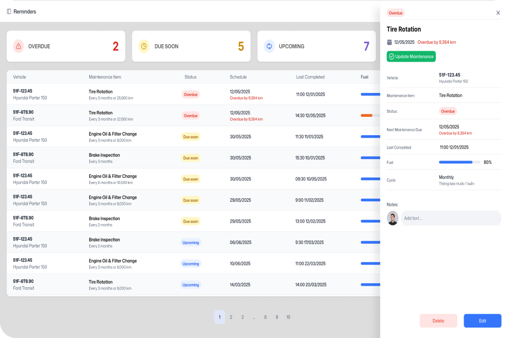
Task: Jump to page 10 in pagination
Action: pyautogui.click(x=288, y=317)
